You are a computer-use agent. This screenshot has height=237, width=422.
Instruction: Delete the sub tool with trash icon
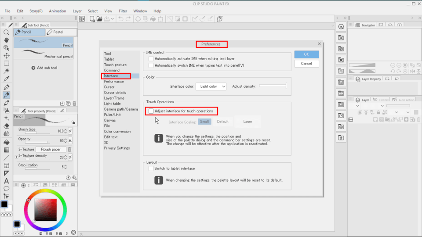75,104
